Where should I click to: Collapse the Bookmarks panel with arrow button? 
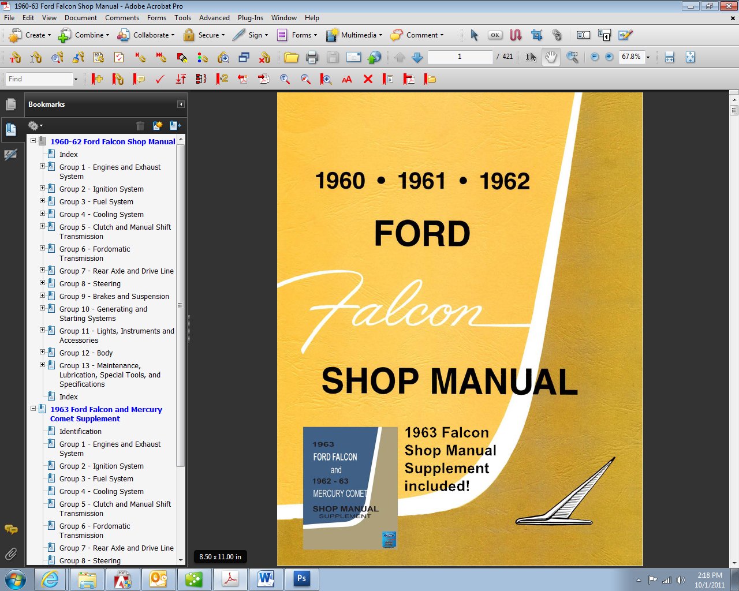(181, 104)
